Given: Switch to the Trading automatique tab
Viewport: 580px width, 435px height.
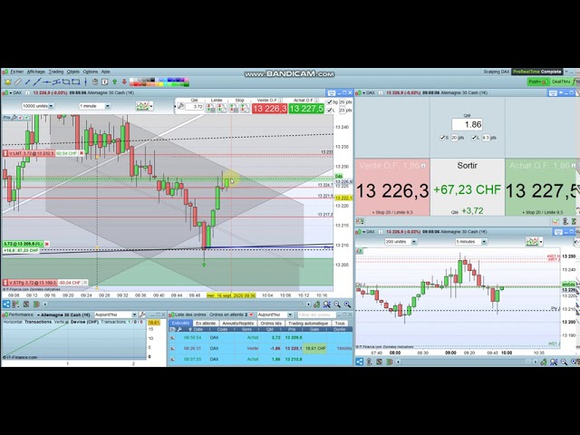Looking at the screenshot, I should click(x=308, y=324).
